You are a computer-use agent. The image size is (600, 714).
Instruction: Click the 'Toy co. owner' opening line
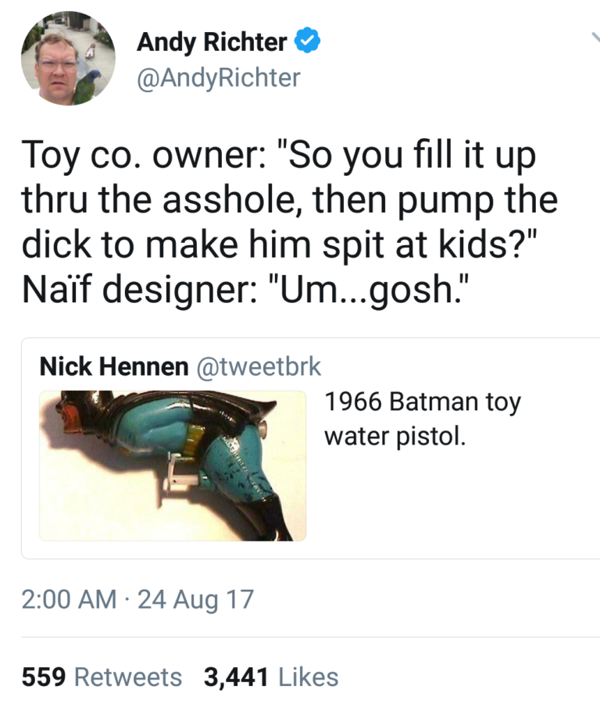(279, 155)
